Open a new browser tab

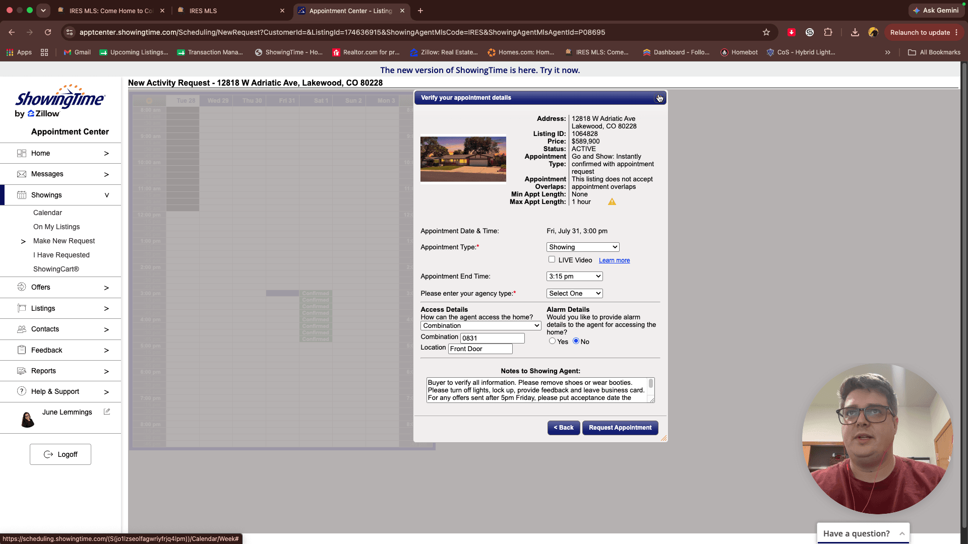(420, 11)
